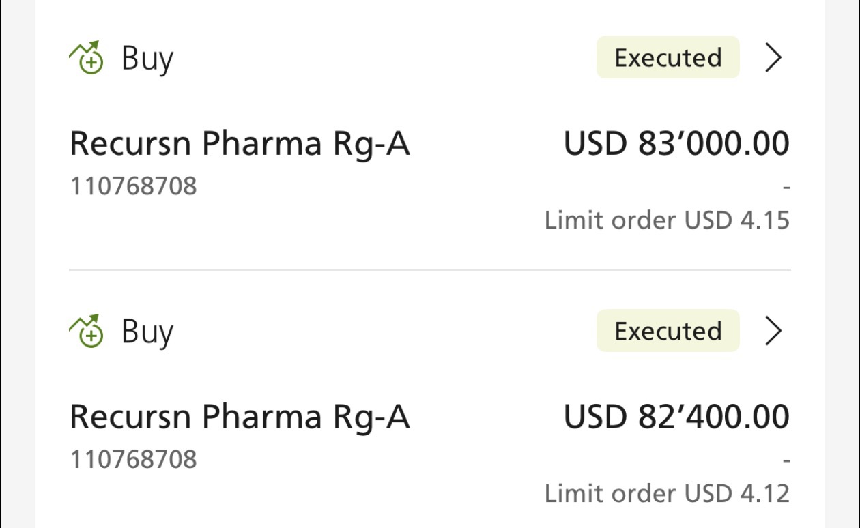Click the USD 82'400.00 amount
Image resolution: width=860 pixels, height=528 pixels.
tap(676, 416)
